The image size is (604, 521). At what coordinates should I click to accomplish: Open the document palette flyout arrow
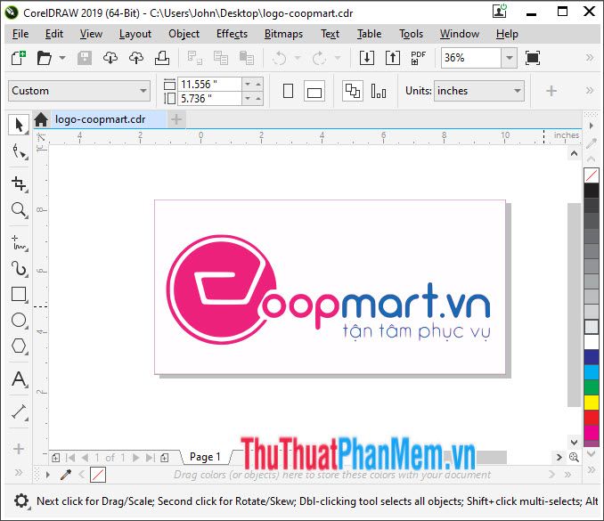[x=48, y=475]
